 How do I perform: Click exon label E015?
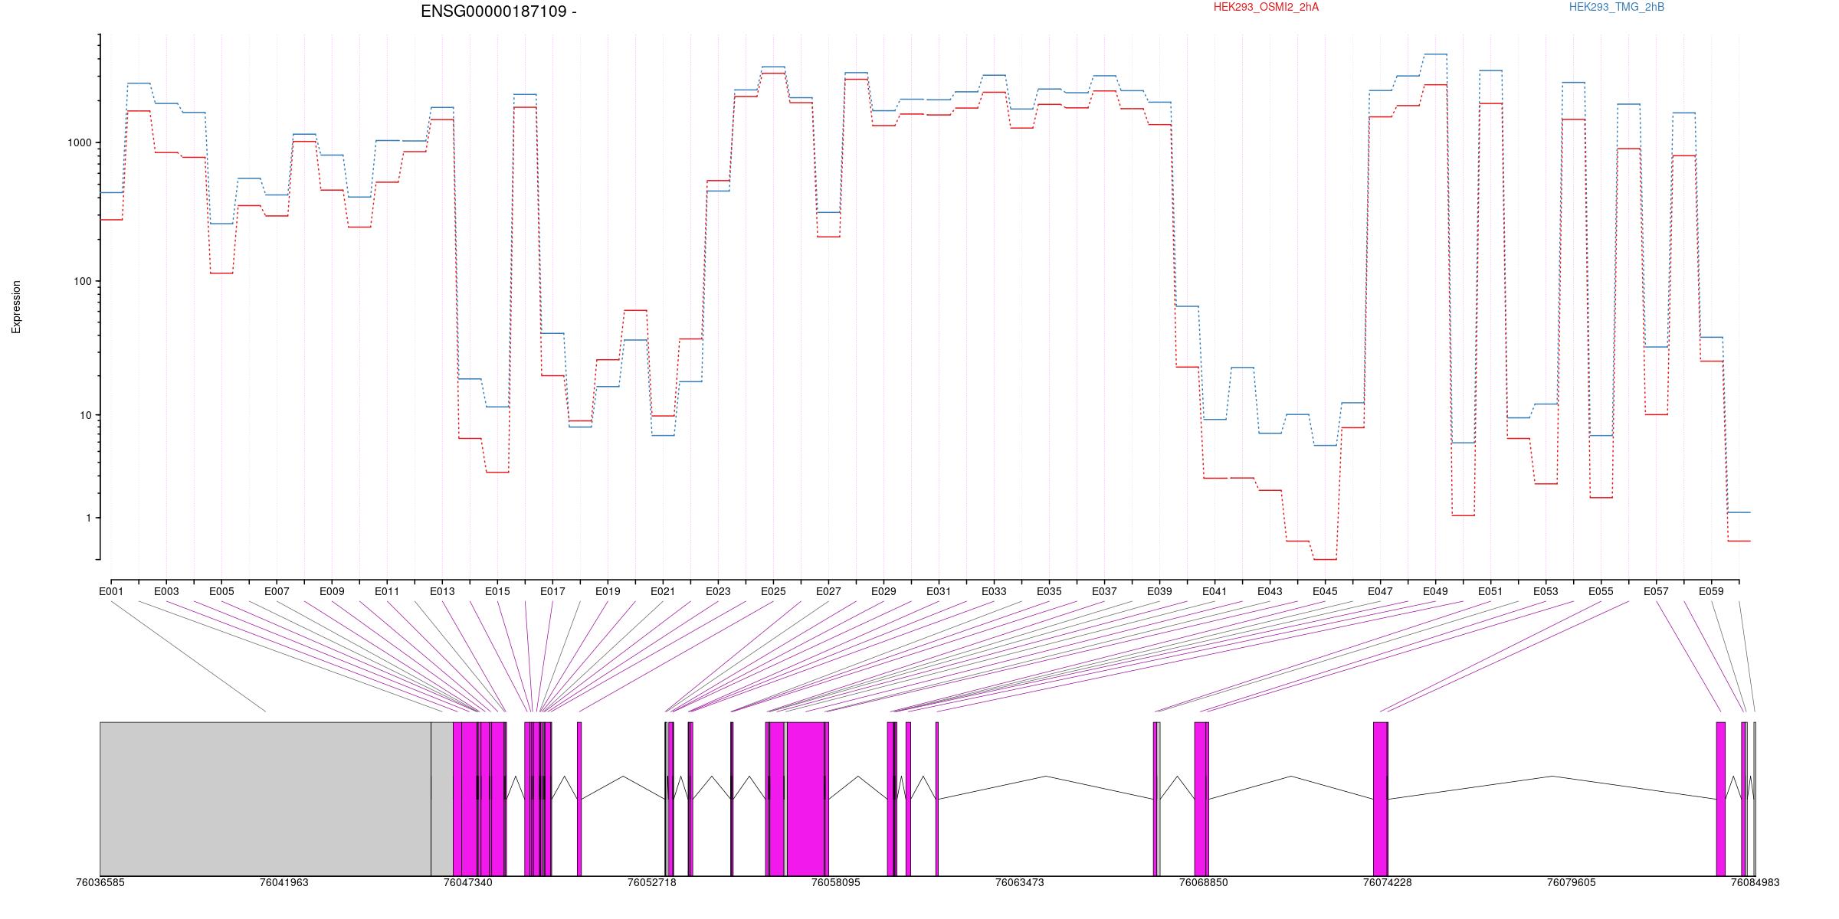497,591
